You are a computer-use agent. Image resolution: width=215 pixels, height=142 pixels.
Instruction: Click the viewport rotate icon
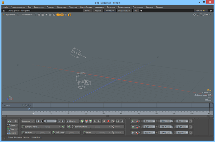click(x=198, y=15)
